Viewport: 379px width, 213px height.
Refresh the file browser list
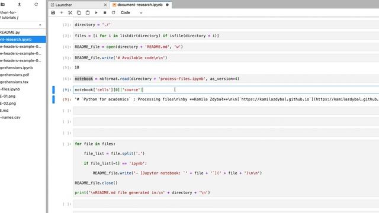(x=36, y=4)
